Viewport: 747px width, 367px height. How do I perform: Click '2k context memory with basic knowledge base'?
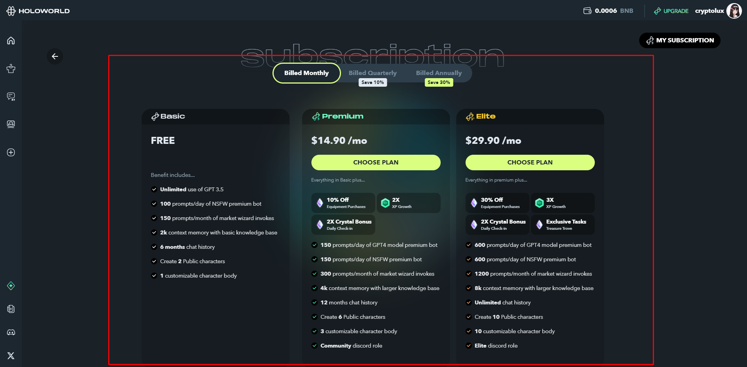[219, 232]
